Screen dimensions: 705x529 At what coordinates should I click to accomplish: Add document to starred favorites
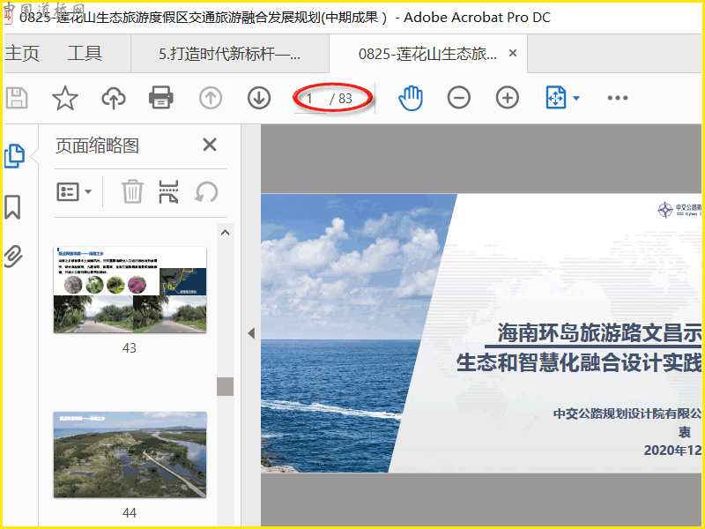coord(65,98)
